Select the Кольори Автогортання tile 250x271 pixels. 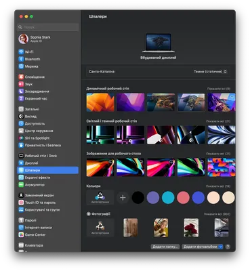(x=100, y=198)
